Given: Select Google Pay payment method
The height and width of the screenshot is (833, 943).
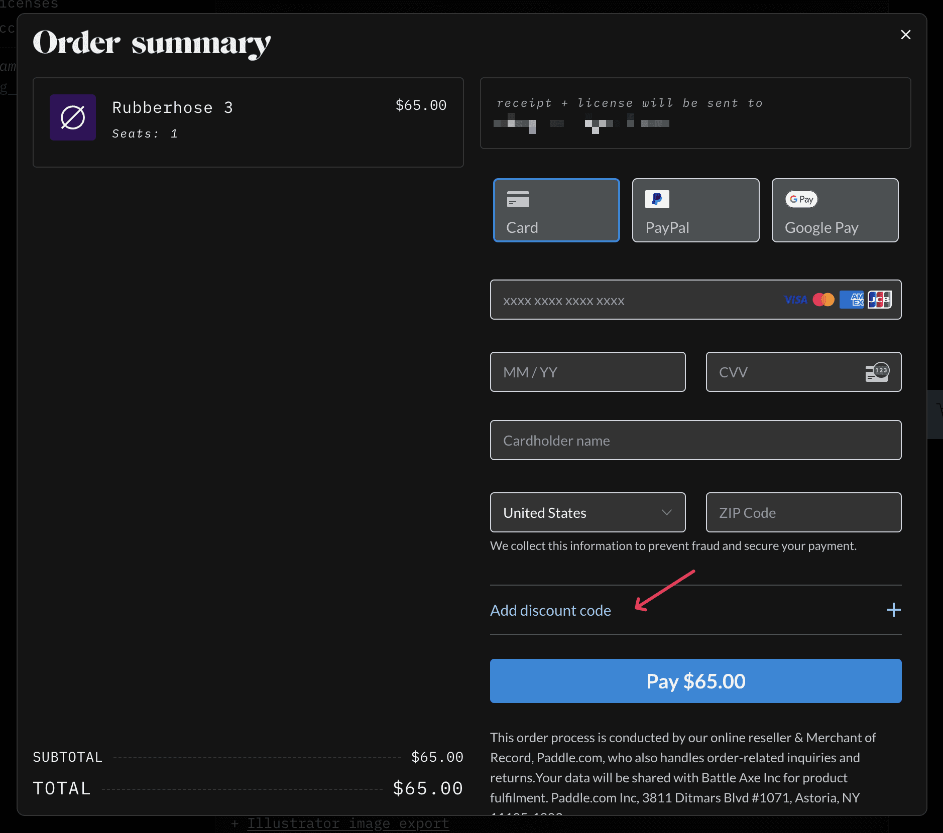Looking at the screenshot, I should point(835,210).
